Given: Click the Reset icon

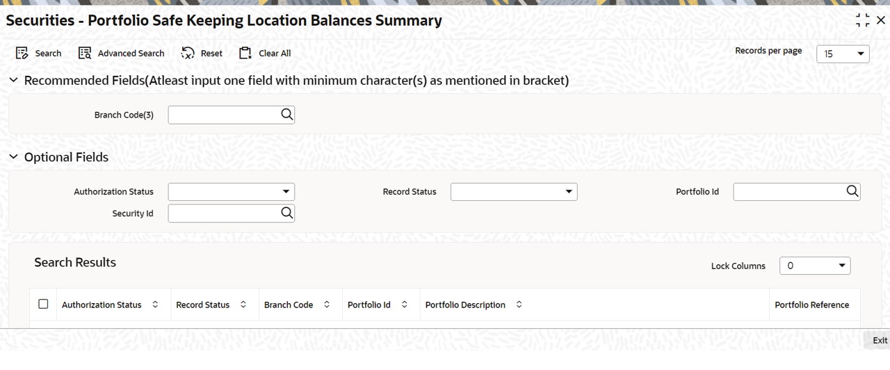Looking at the screenshot, I should tap(188, 53).
